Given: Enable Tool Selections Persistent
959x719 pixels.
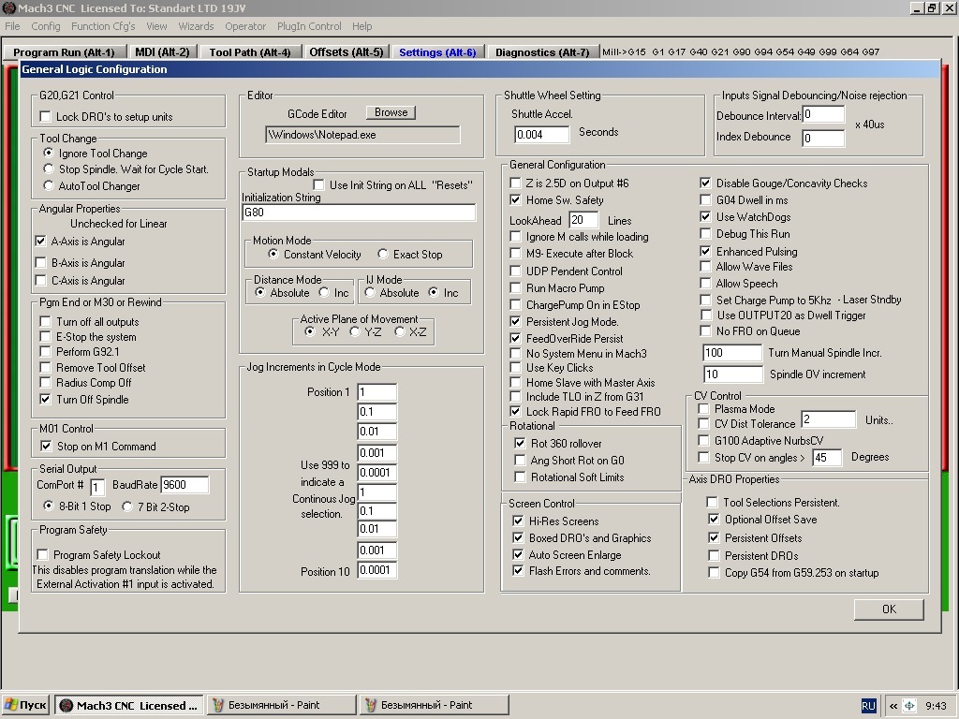Looking at the screenshot, I should 712,502.
